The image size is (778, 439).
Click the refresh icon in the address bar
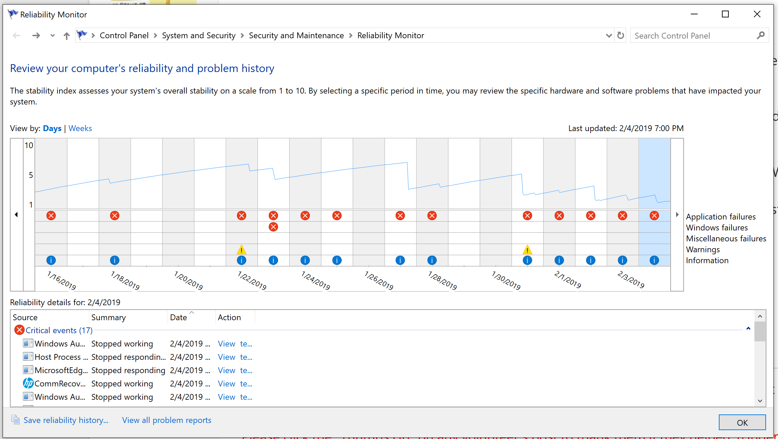[x=620, y=36]
